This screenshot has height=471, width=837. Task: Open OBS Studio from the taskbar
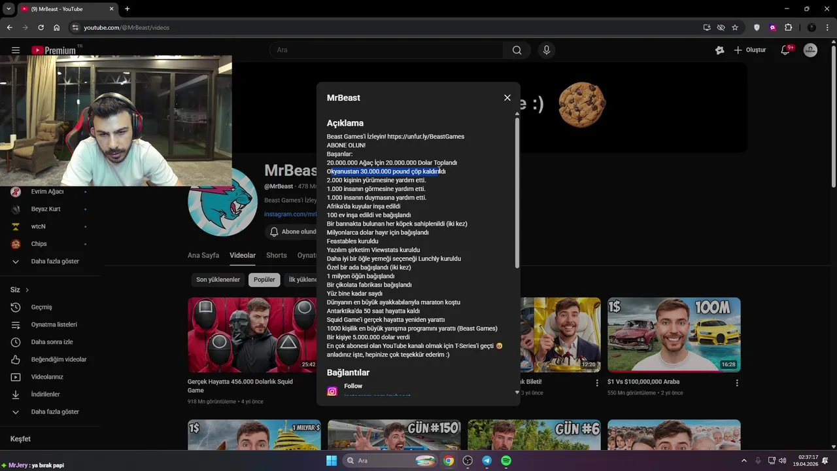468,461
